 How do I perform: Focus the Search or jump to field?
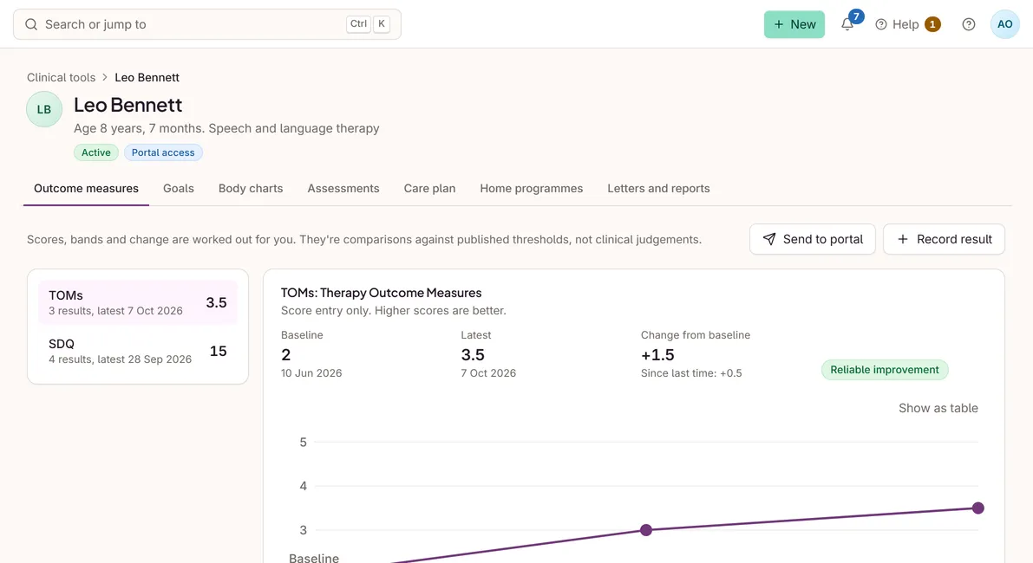[x=207, y=24]
